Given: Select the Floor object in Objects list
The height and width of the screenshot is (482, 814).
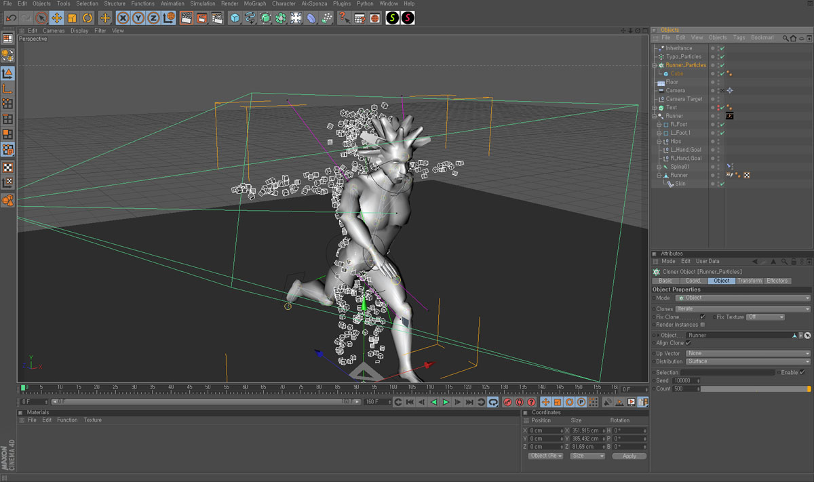Looking at the screenshot, I should tap(672, 82).
